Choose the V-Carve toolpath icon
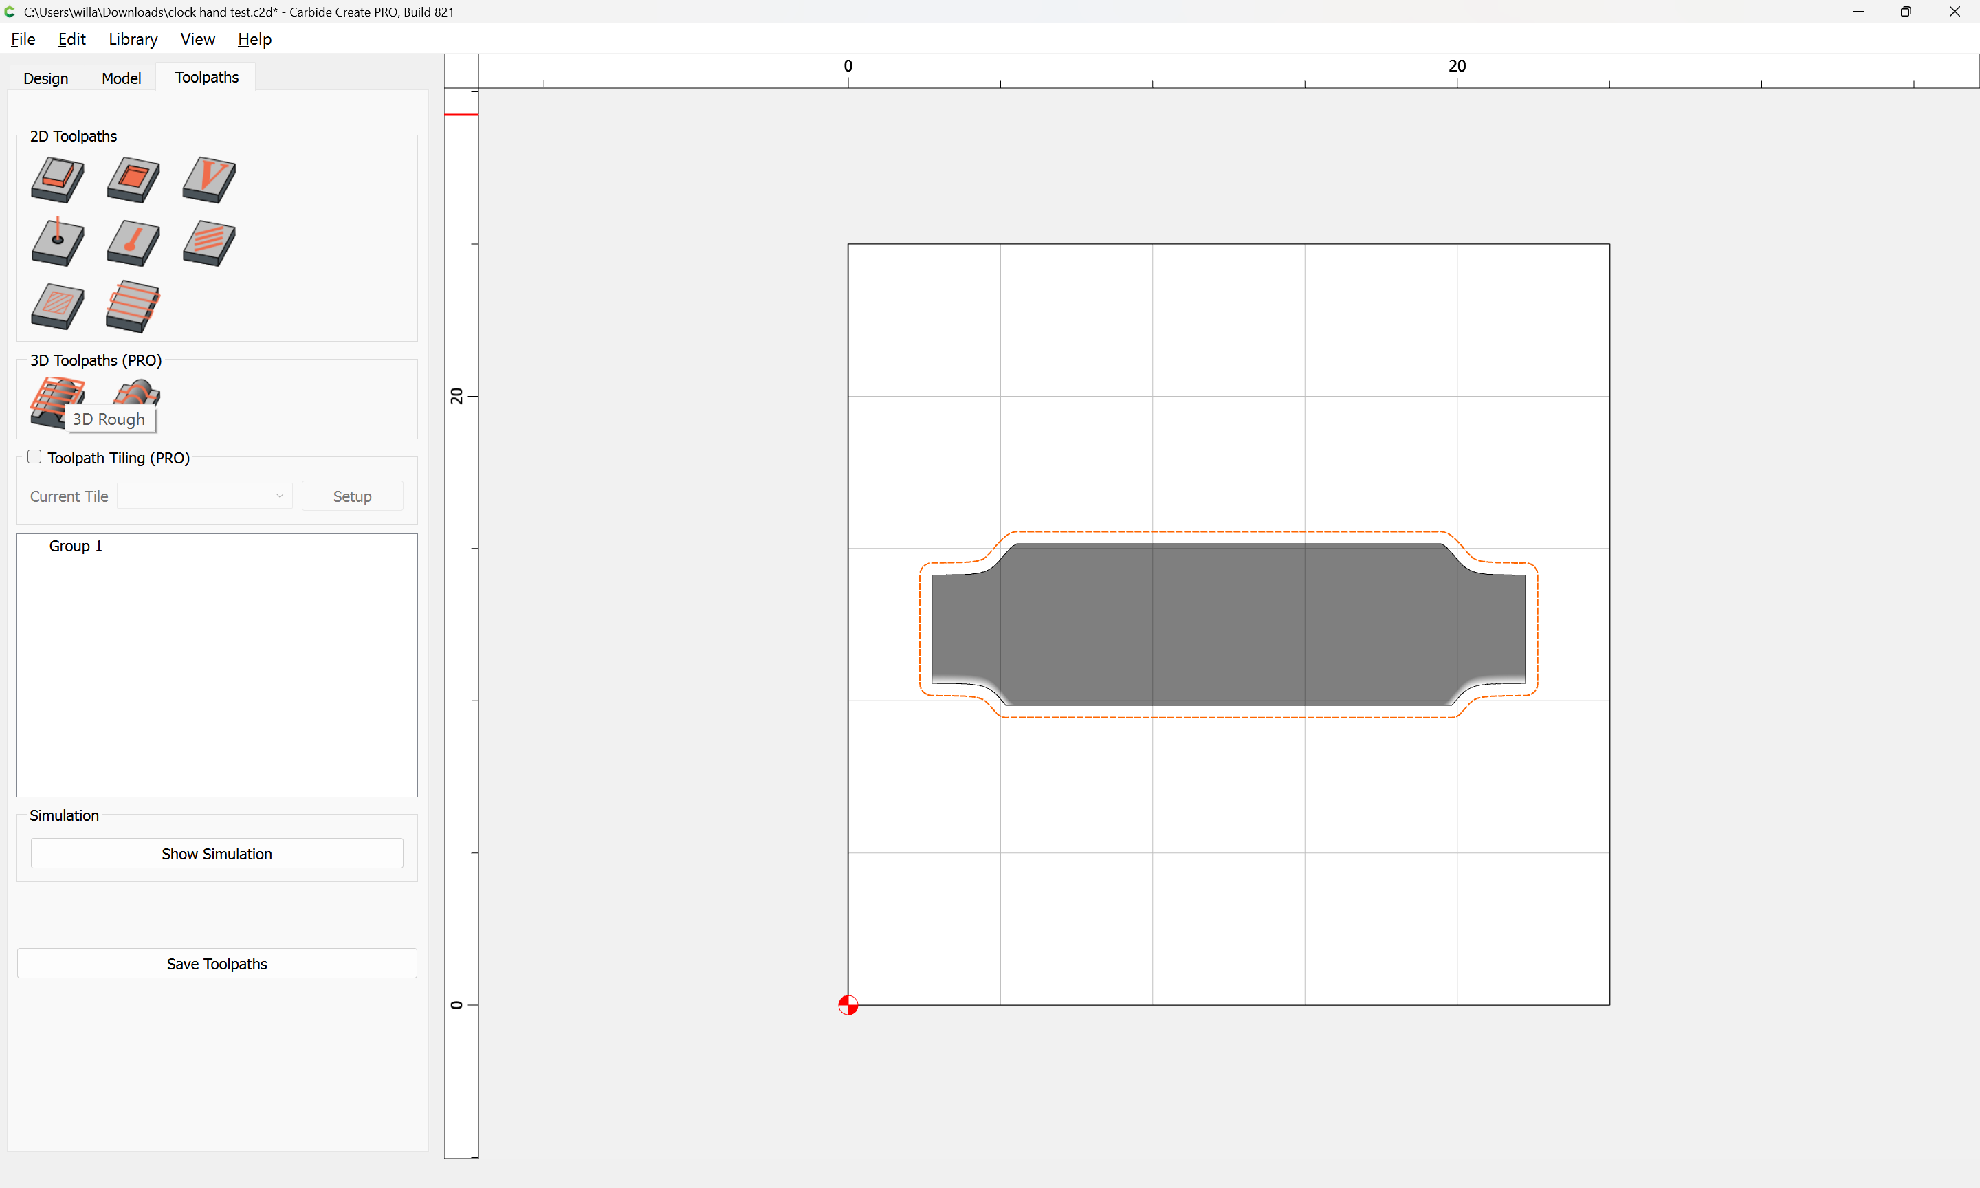This screenshot has height=1188, width=1980. [x=209, y=179]
